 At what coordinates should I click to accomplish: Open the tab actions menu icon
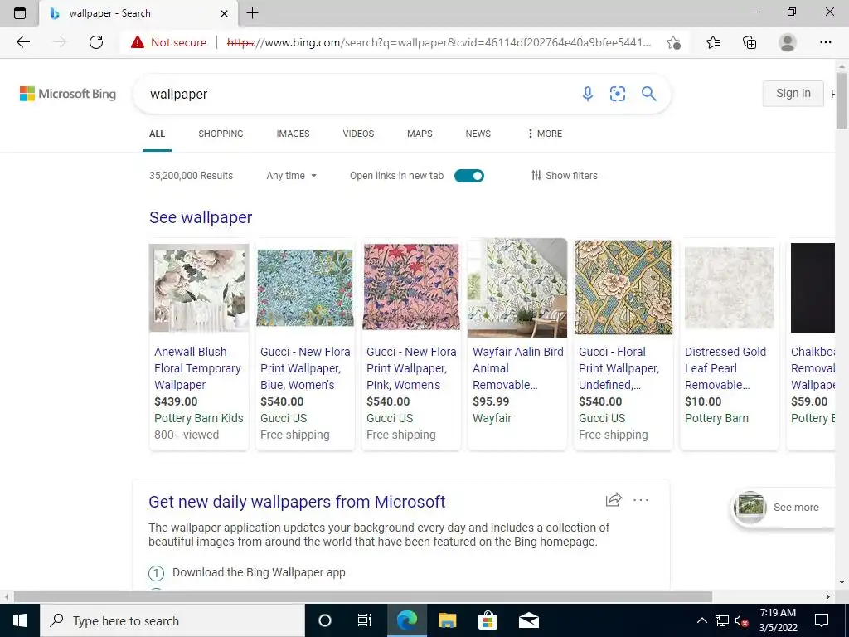(20, 13)
